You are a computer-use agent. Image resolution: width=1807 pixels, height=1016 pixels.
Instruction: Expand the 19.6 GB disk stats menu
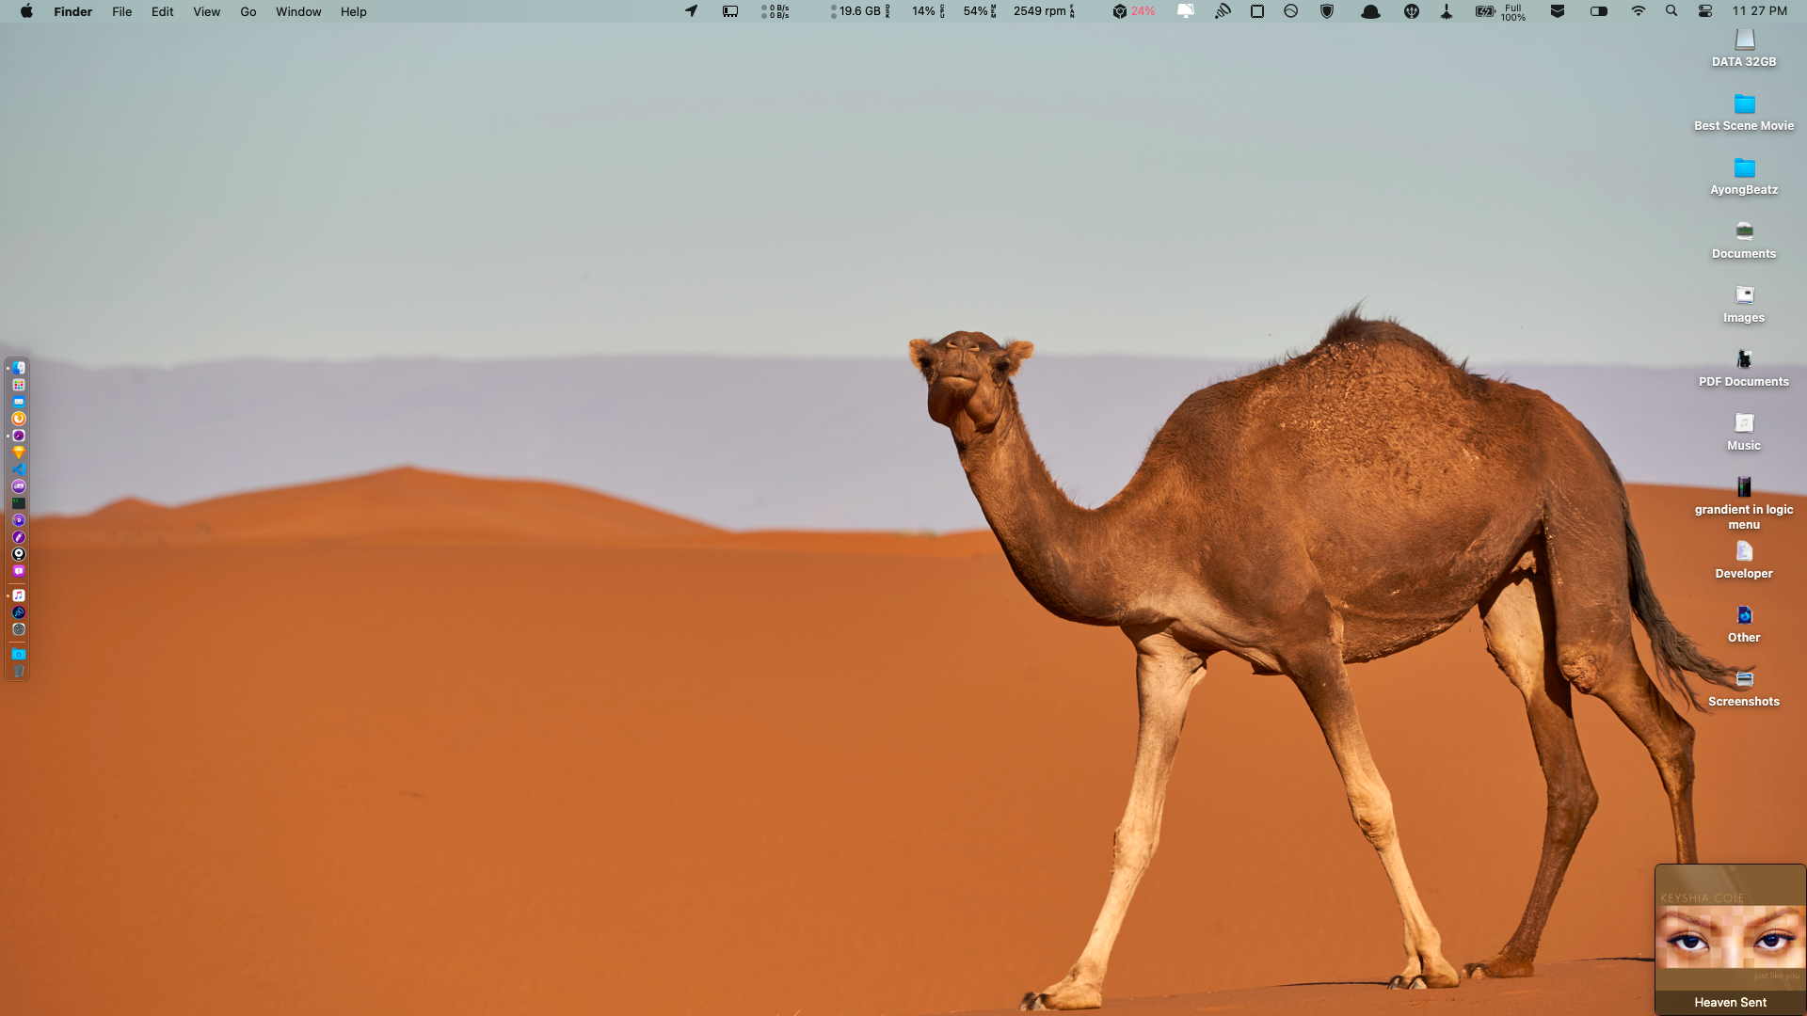(860, 11)
